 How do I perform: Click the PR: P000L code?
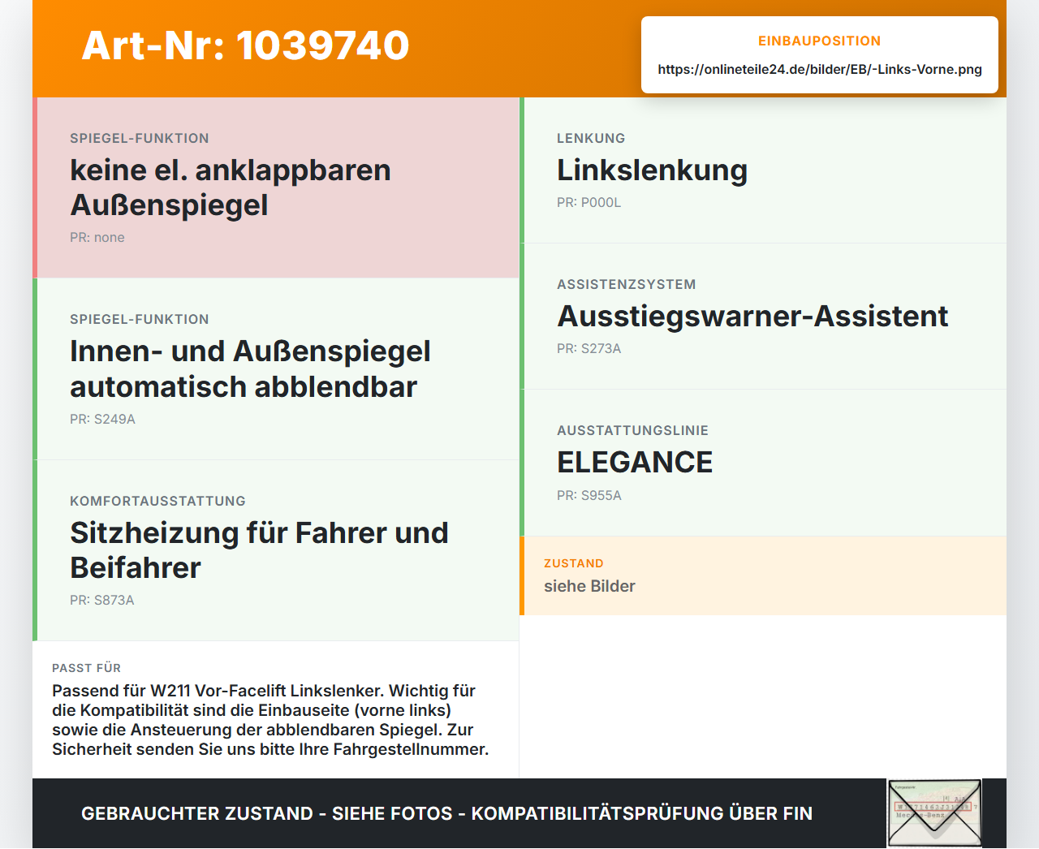[588, 202]
